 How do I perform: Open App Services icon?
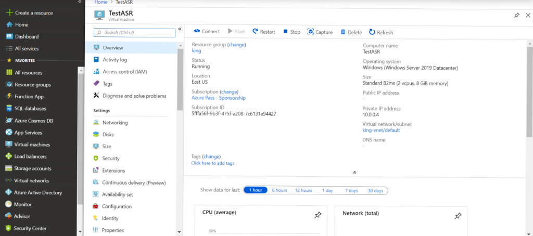pos(9,133)
